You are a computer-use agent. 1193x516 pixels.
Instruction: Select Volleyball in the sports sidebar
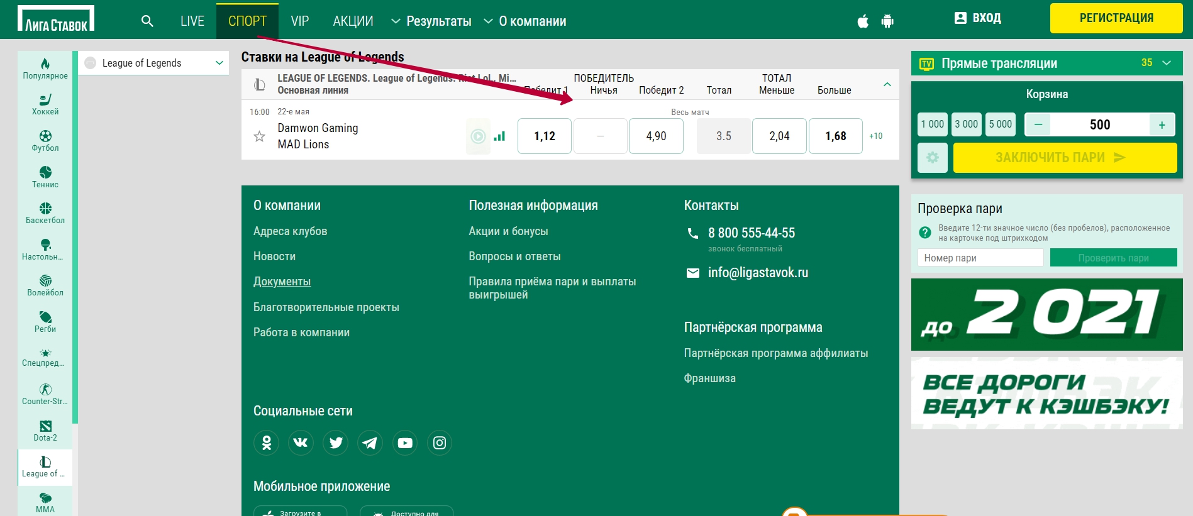(45, 286)
